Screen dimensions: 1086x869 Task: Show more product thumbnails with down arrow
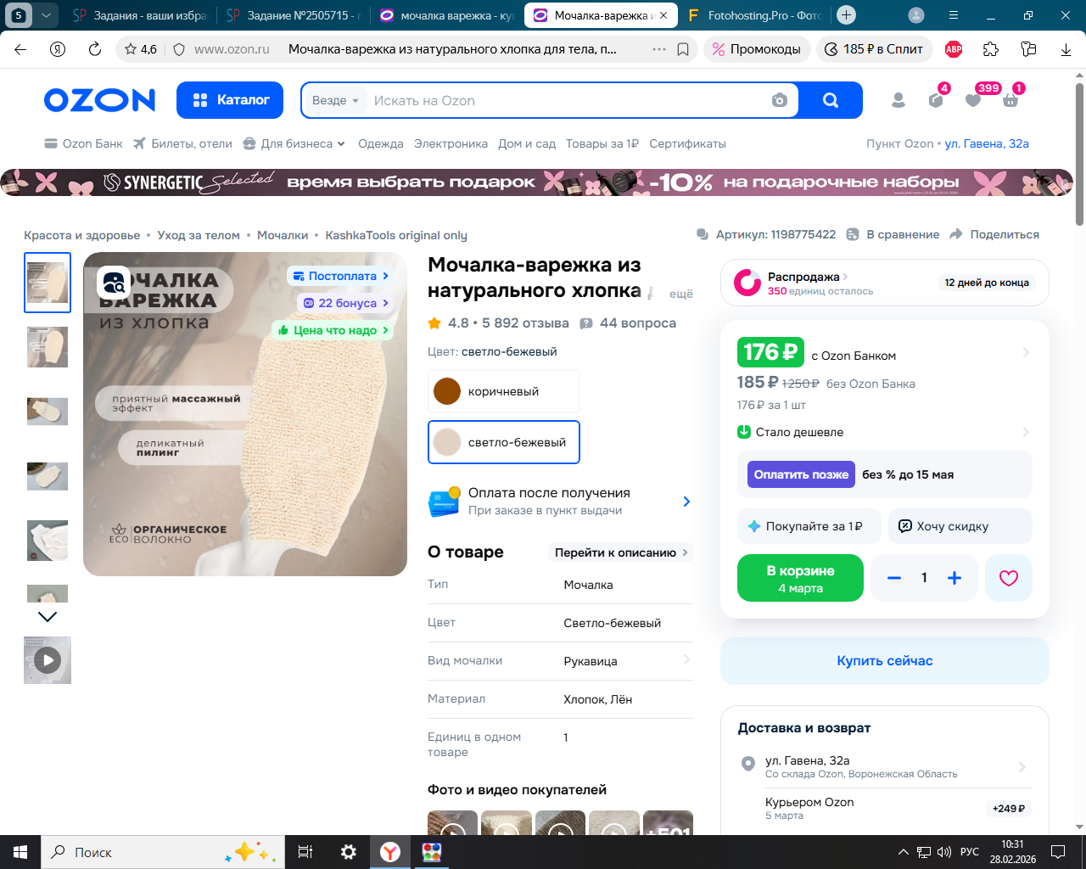(x=48, y=617)
